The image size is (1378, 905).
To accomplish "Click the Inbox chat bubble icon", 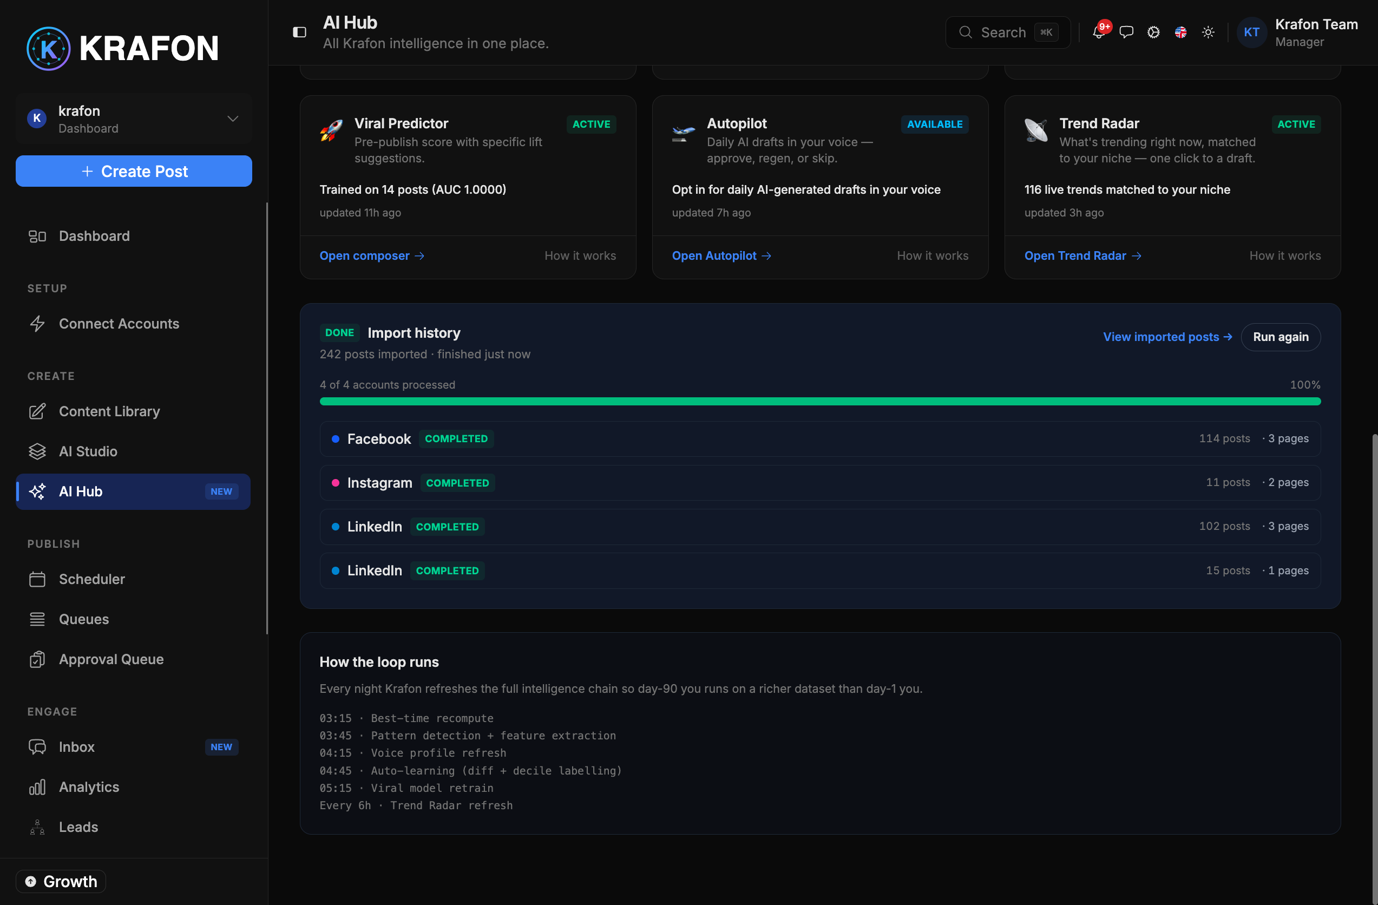I will (x=38, y=747).
